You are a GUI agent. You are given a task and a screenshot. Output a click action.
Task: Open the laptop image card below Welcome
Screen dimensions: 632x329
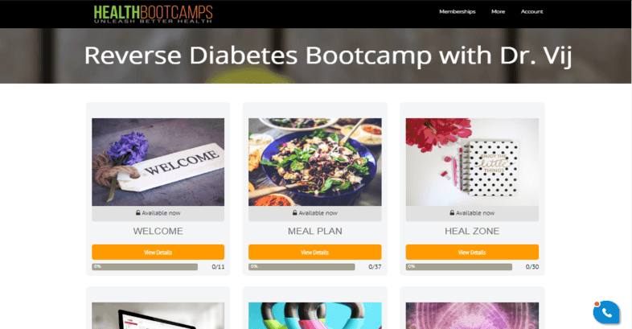point(158,315)
